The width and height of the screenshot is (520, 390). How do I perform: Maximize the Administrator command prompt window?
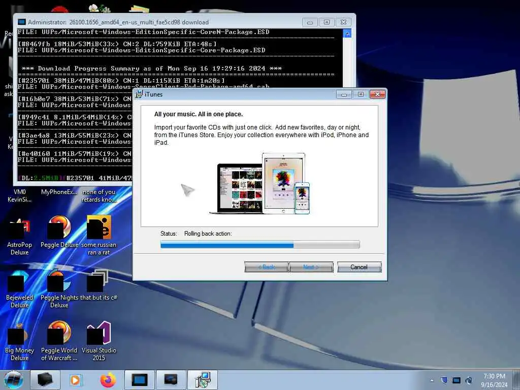pyautogui.click(x=327, y=22)
